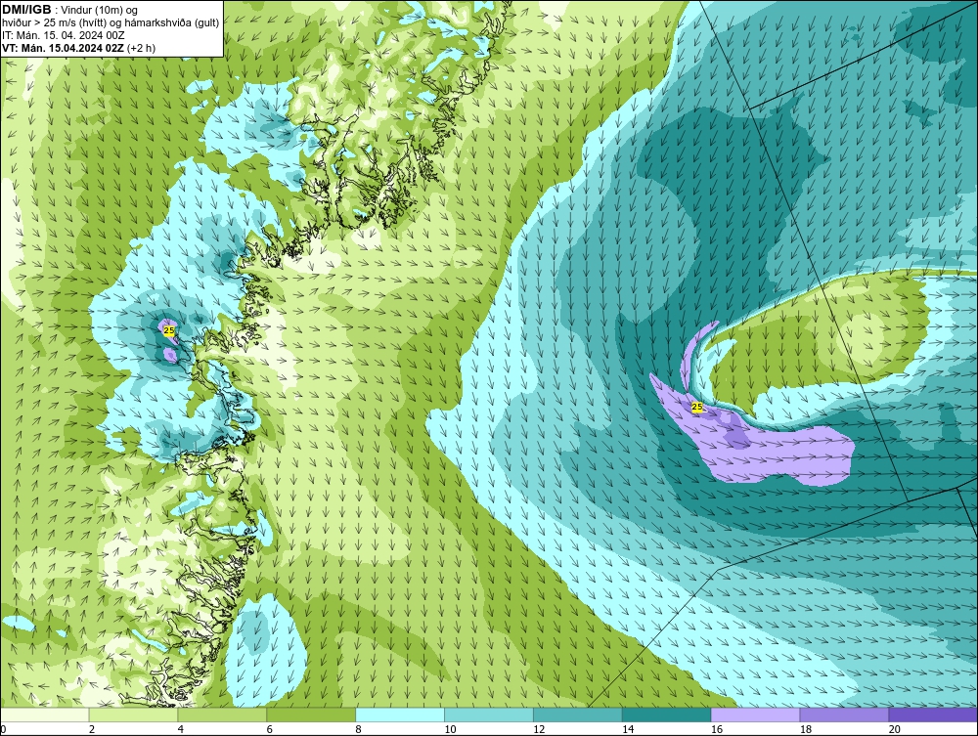Viewport: 978px width, 736px height.
Task: Click the 10–12 m/s turquoise legend swatch
Action: click(489, 714)
